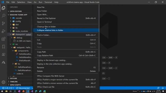
Task: Select Deploy in the site collection app catalog
Action: pyautogui.click(x=66, y=64)
